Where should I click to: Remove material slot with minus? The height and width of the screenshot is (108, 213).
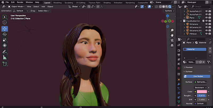tap(210, 52)
